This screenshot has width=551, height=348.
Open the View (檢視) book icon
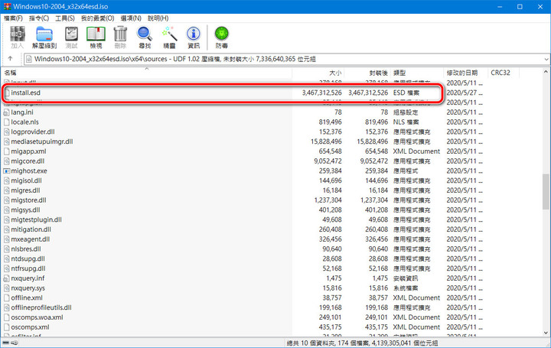[96, 37]
